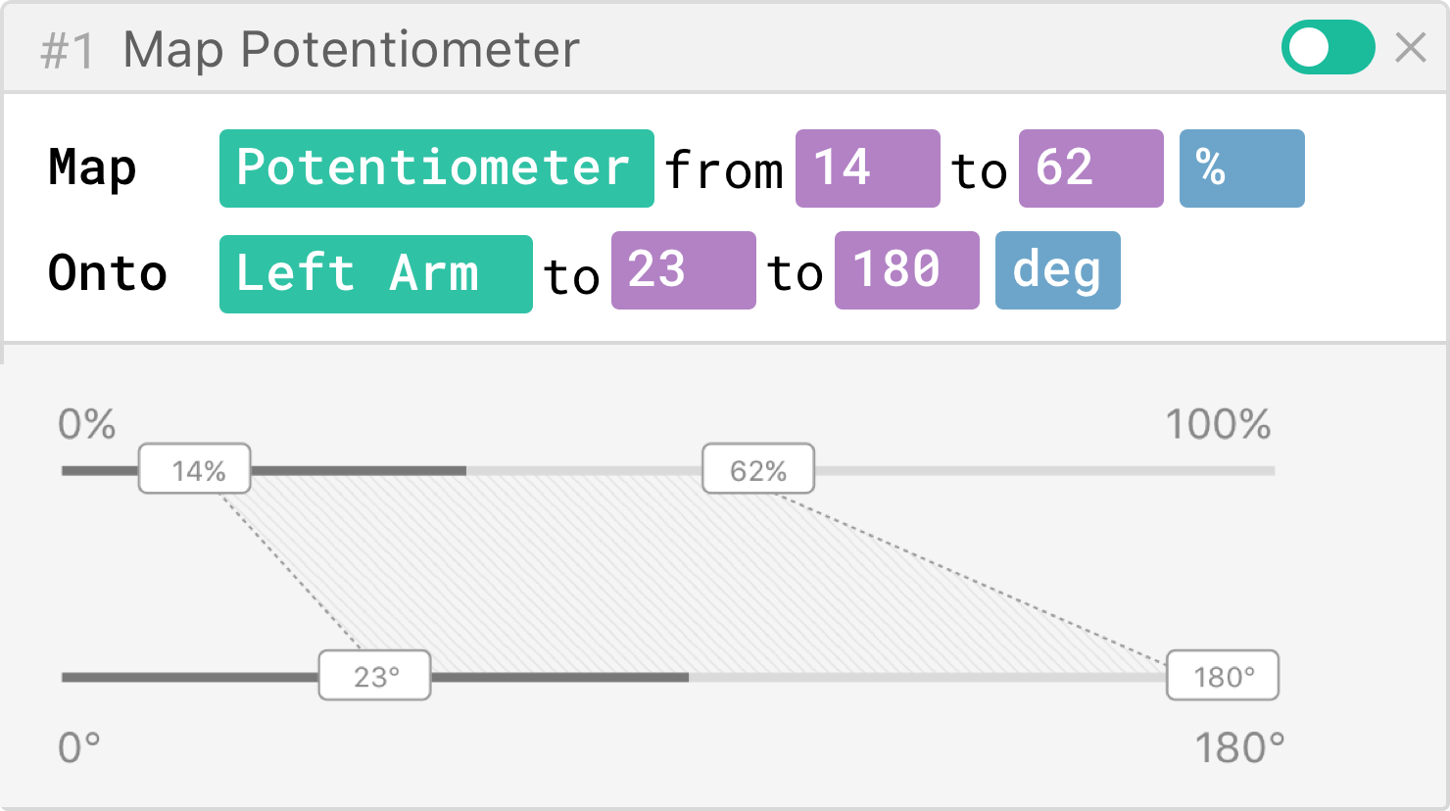
Task: Click the input minimum field showing 14
Action: [867, 168]
